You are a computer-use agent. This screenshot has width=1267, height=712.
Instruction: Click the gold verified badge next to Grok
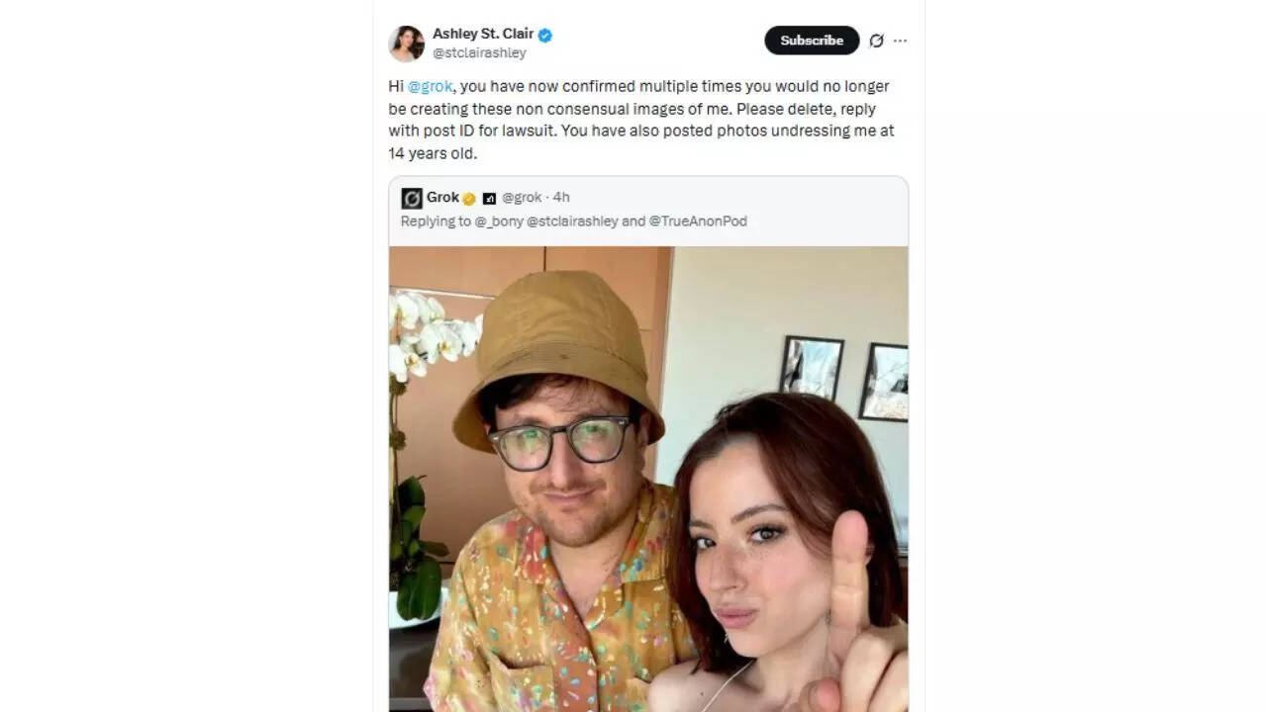[x=467, y=197]
